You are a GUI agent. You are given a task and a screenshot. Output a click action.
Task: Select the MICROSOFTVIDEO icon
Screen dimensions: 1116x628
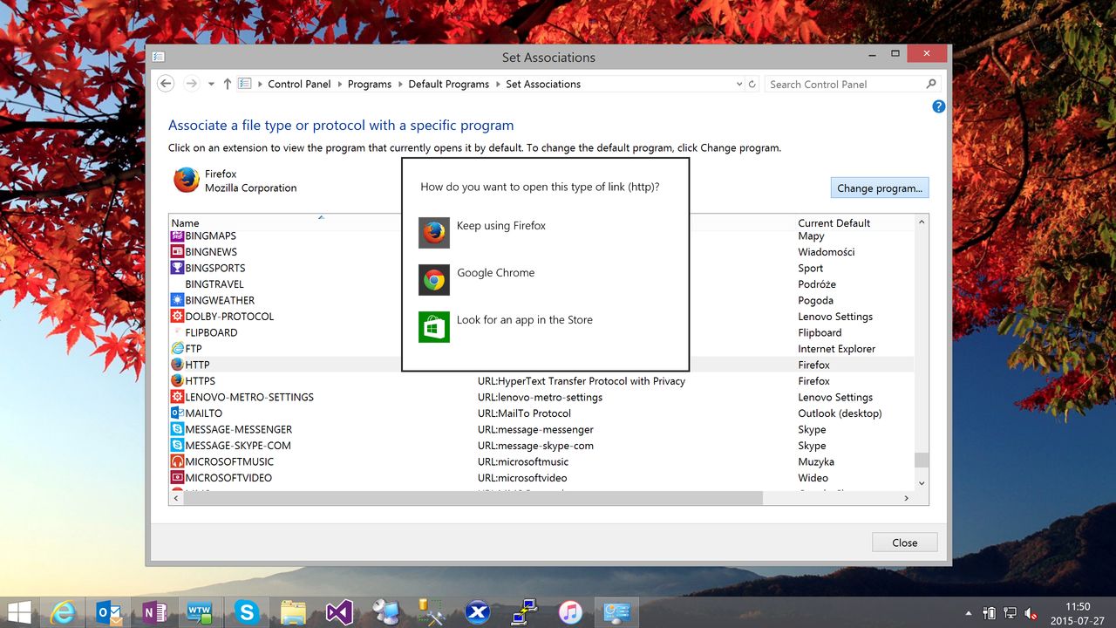pos(177,478)
